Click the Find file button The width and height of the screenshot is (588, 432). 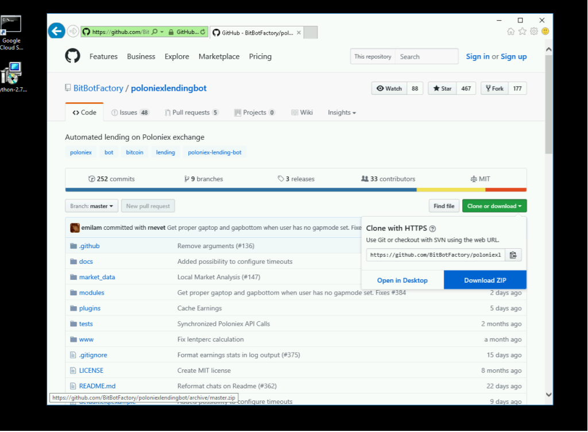(x=444, y=206)
